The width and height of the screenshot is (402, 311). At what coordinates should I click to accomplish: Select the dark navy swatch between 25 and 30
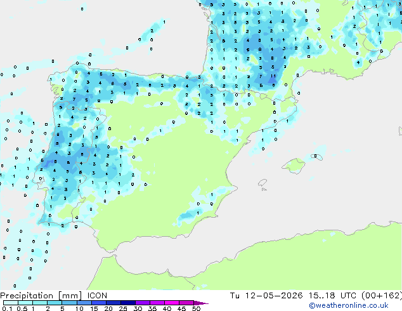128,303
